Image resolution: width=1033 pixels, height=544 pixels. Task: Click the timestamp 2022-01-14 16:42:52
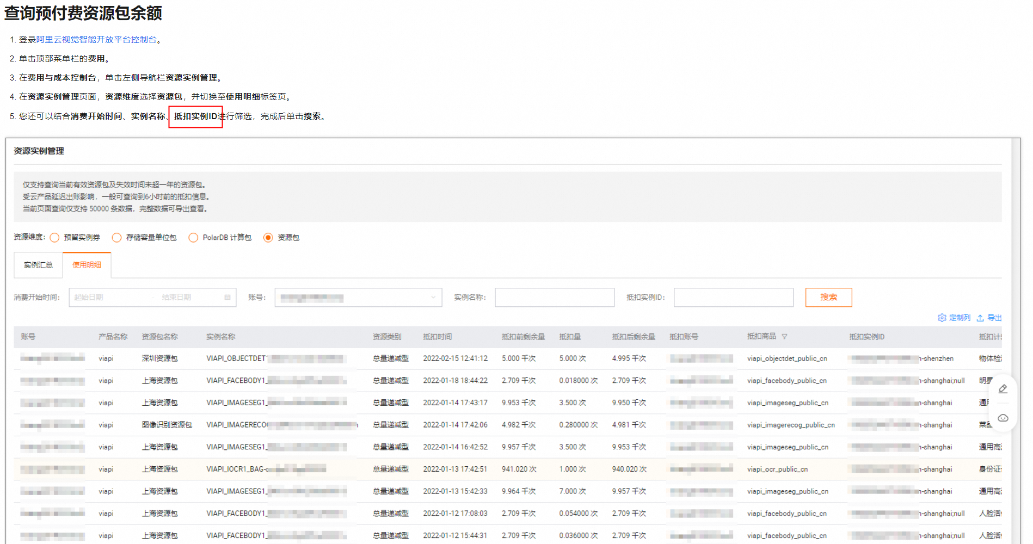456,447
